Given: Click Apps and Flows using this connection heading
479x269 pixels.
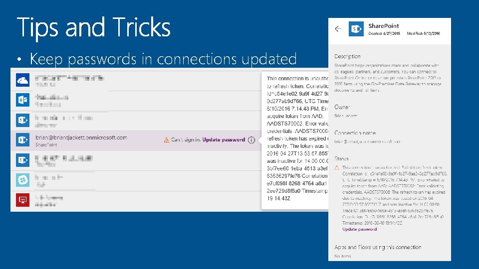Looking at the screenshot, I should click(x=378, y=248).
